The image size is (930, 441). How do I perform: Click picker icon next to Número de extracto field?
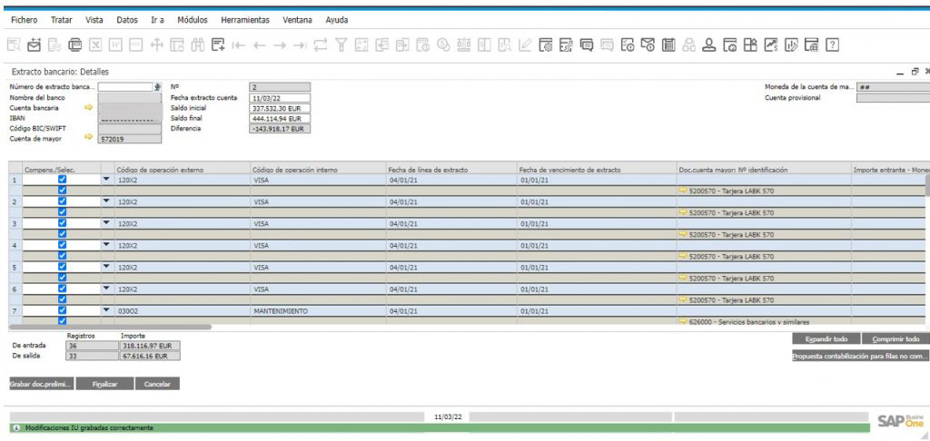click(x=157, y=87)
